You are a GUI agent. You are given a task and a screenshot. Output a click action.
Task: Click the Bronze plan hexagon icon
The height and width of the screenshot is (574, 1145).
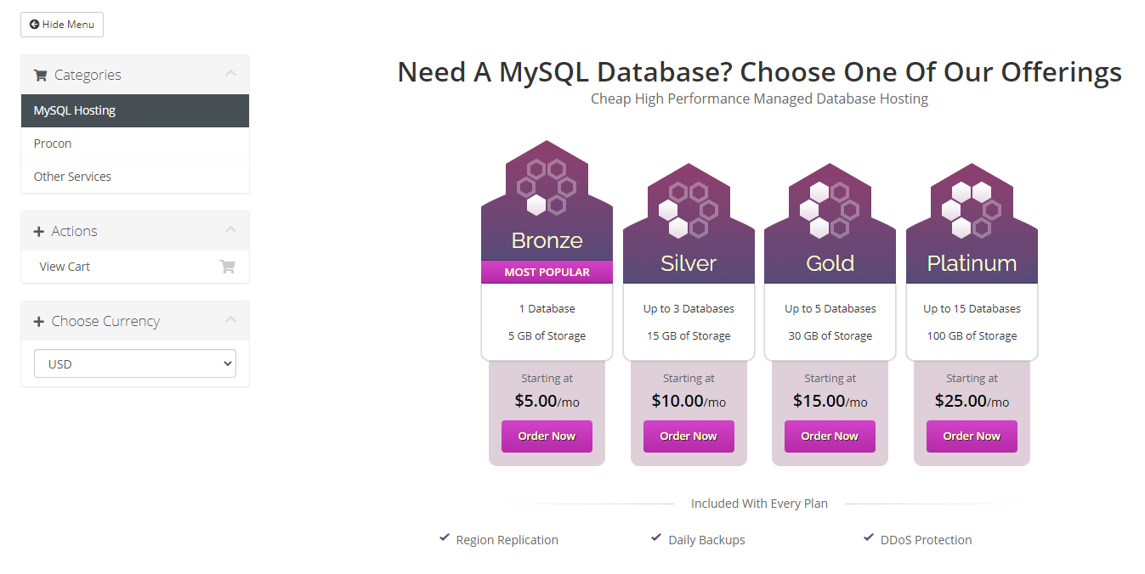click(547, 186)
